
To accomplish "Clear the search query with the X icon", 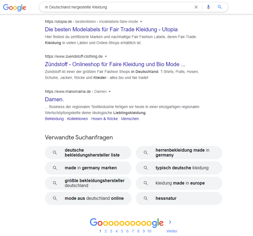I will [196, 7].
